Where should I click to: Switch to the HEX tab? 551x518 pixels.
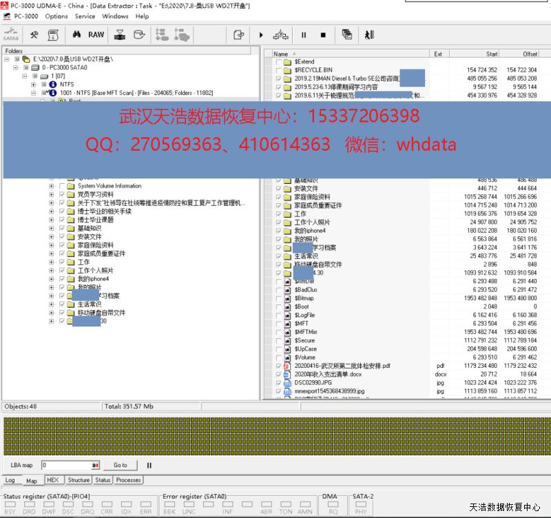[52, 480]
